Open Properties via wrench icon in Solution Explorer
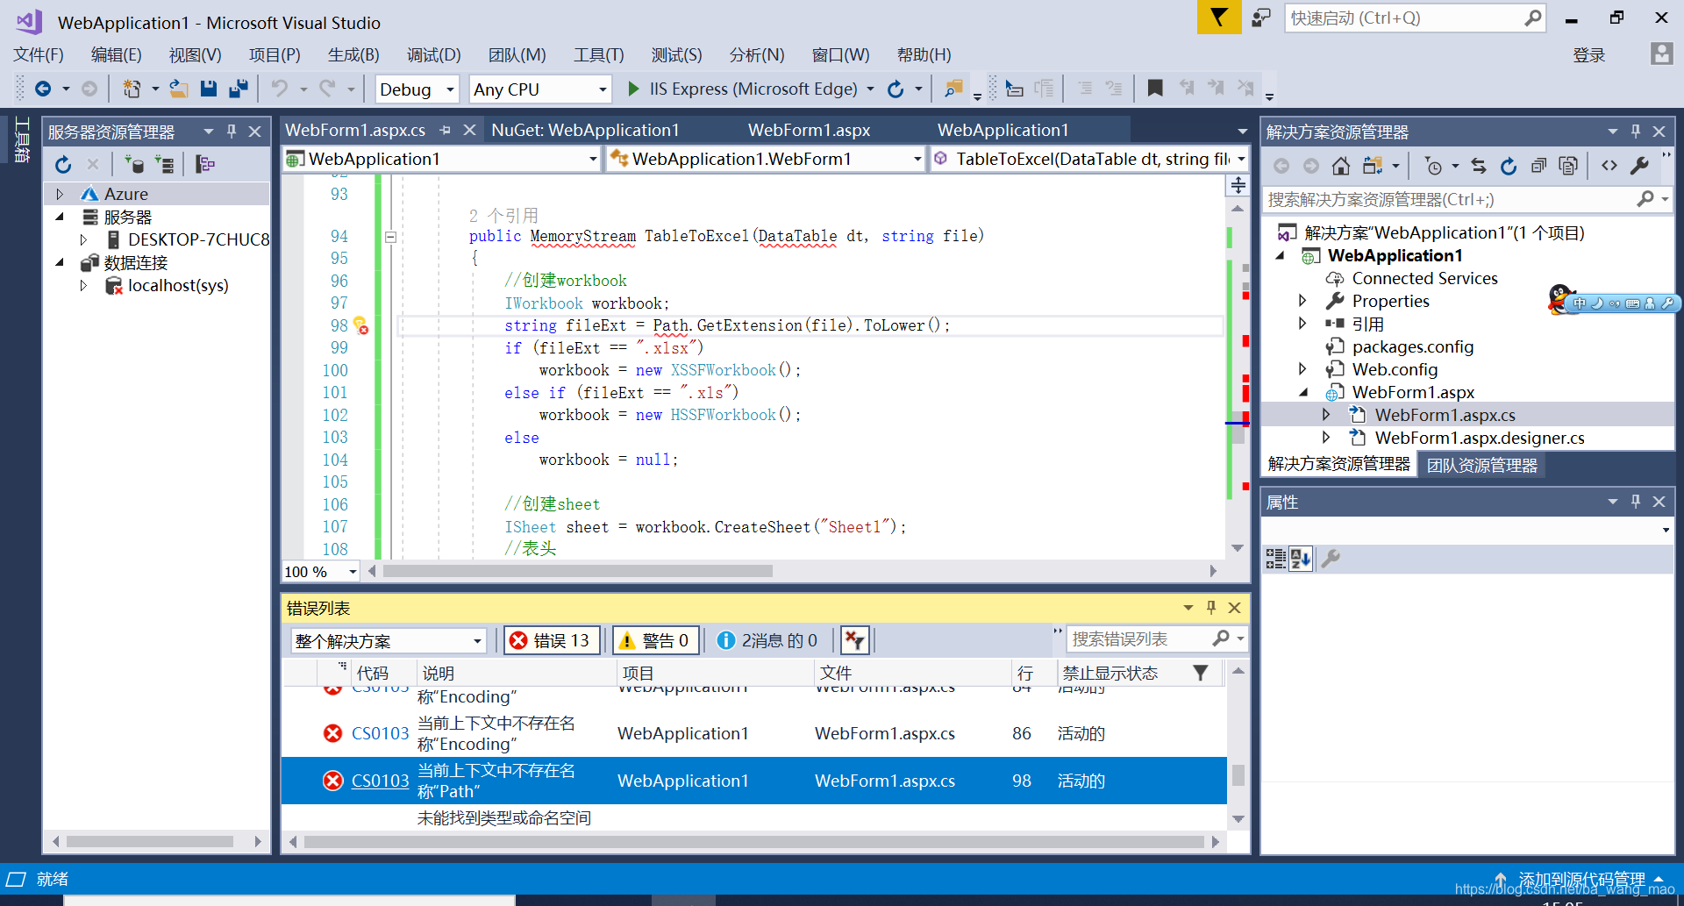Screen dimensions: 1684x906 (x=1639, y=165)
